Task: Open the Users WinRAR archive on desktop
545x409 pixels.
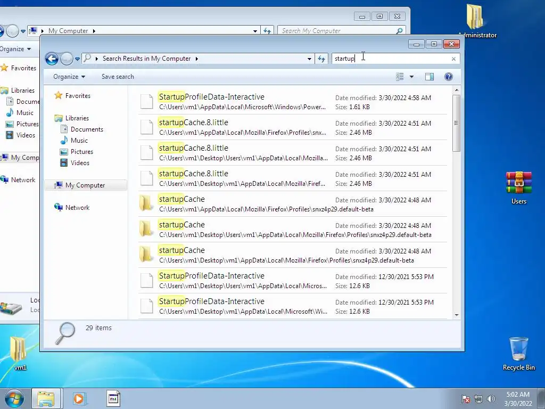Action: 518,187
